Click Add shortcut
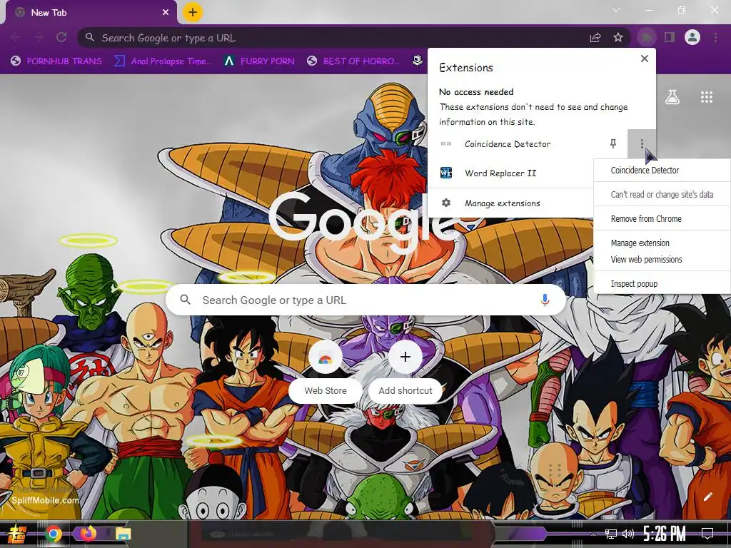This screenshot has height=548, width=731. (405, 370)
